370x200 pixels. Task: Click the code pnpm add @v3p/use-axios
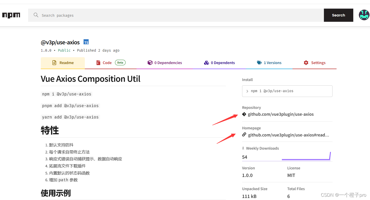(70, 106)
